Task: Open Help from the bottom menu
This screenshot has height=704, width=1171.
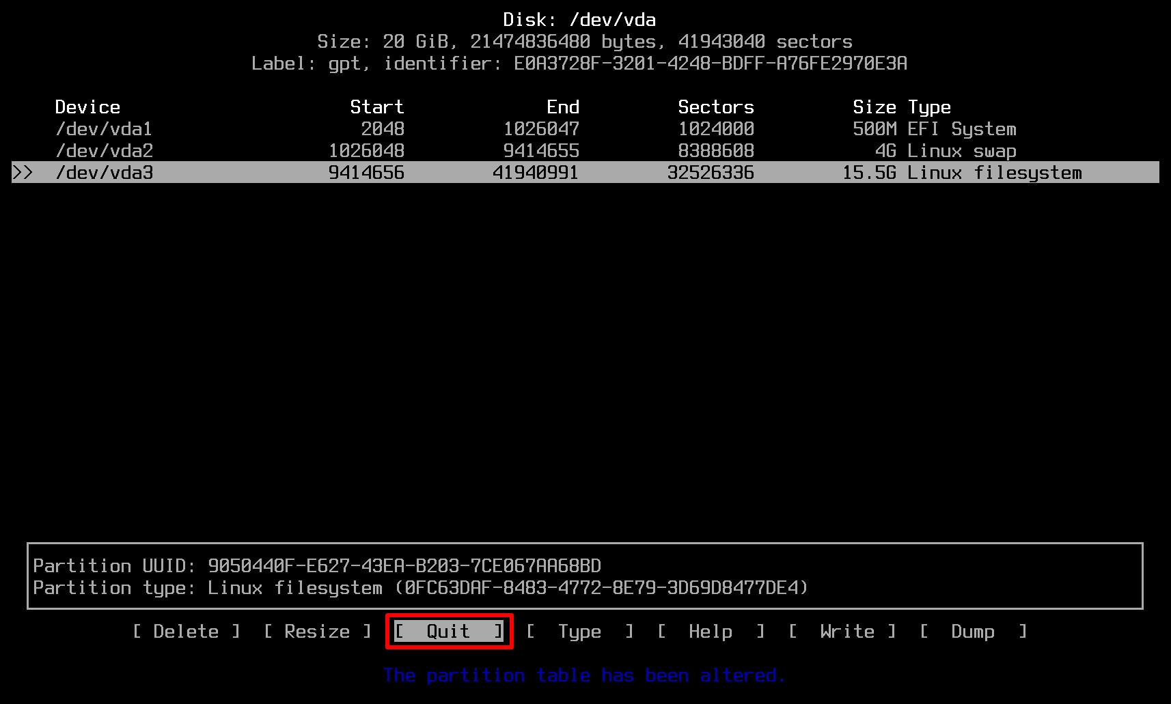Action: coord(711,632)
